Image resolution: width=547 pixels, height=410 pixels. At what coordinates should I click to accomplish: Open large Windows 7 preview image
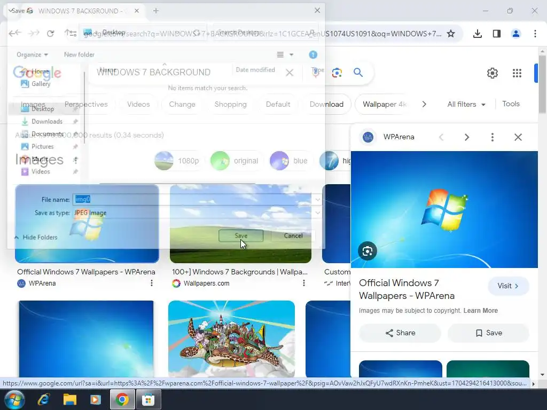coord(444,209)
